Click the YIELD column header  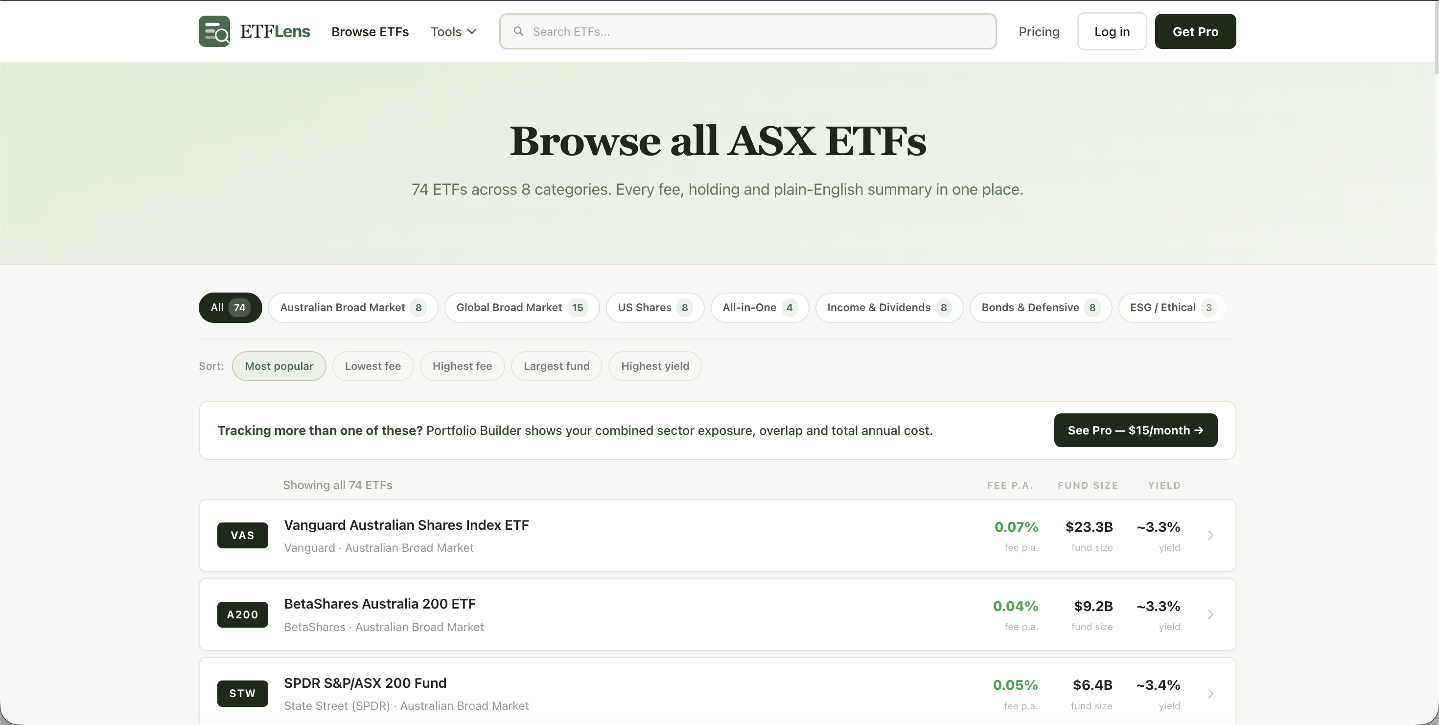tap(1164, 486)
